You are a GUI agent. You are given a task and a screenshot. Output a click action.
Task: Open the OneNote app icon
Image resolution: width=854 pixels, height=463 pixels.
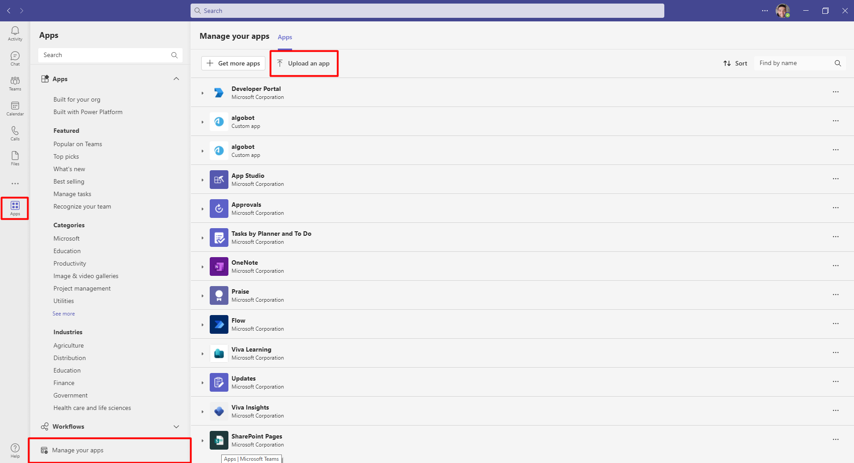click(x=219, y=266)
